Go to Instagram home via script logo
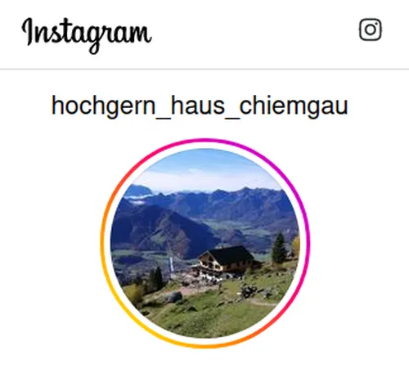409x374 pixels. click(x=87, y=34)
